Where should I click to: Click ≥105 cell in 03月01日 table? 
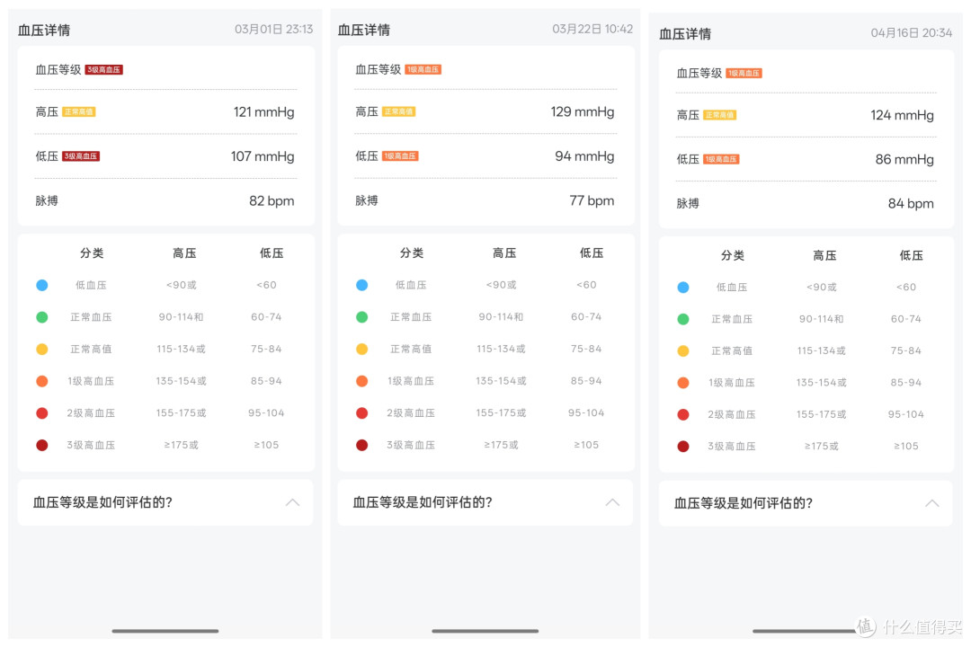266,445
